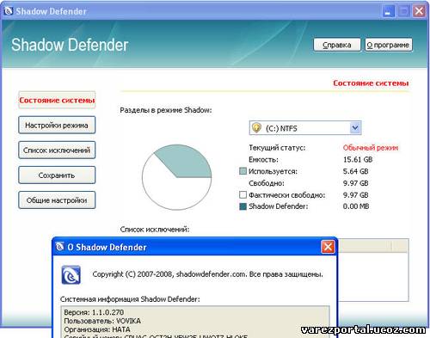Screen dimensions: 430x338
Task: Click the Shadow Defender dark teal legend swatch
Action: (x=243, y=206)
